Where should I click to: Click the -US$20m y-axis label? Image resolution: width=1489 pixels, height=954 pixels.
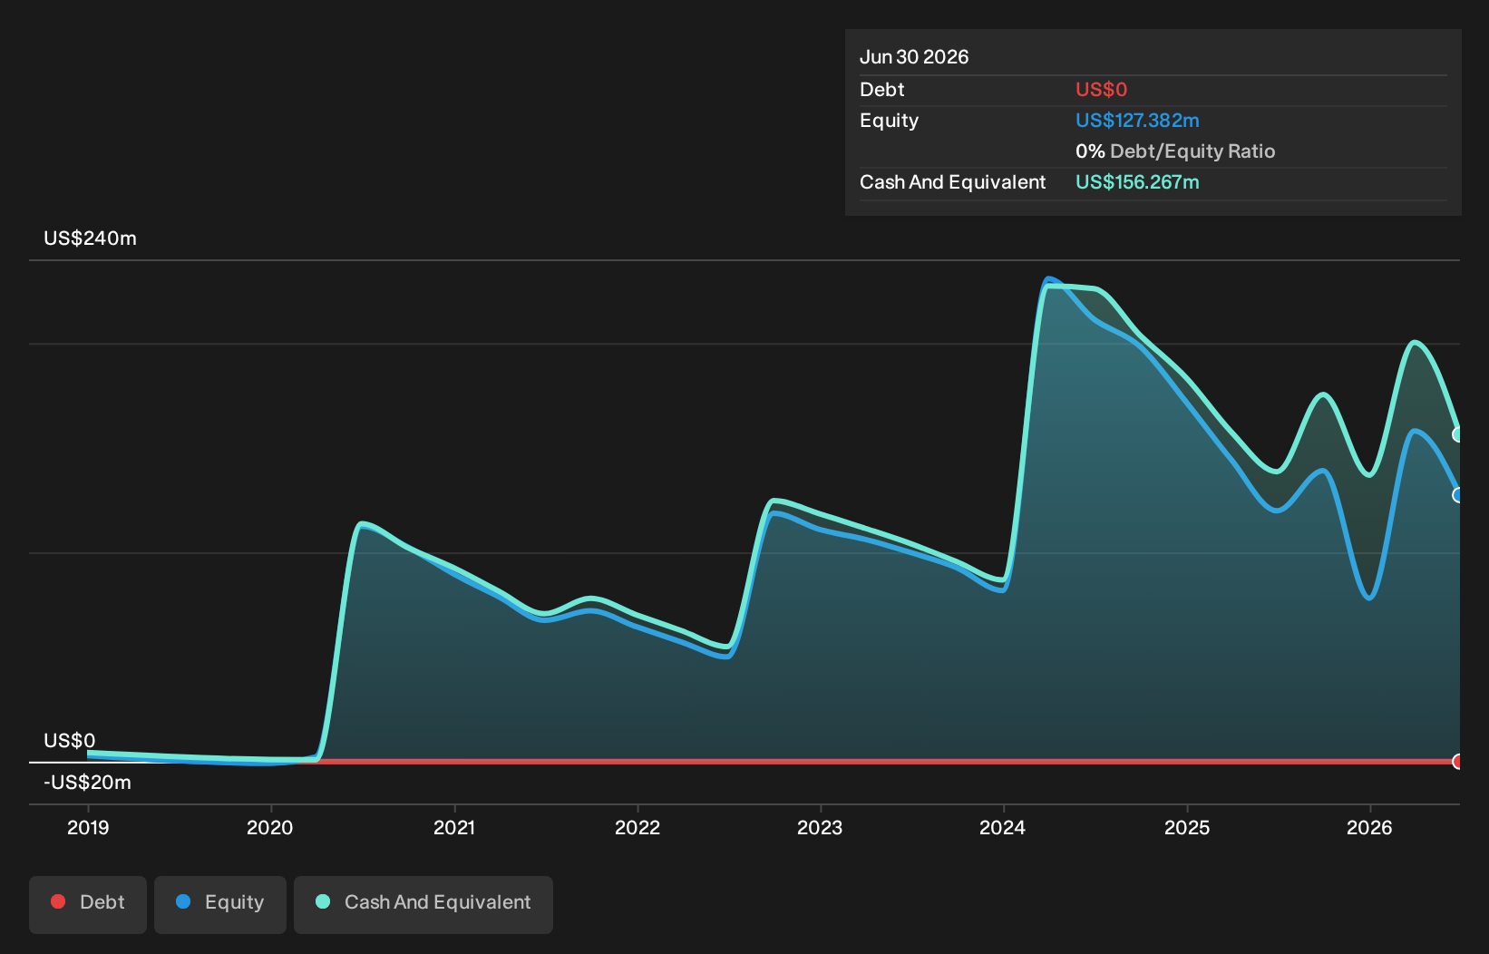(x=87, y=783)
